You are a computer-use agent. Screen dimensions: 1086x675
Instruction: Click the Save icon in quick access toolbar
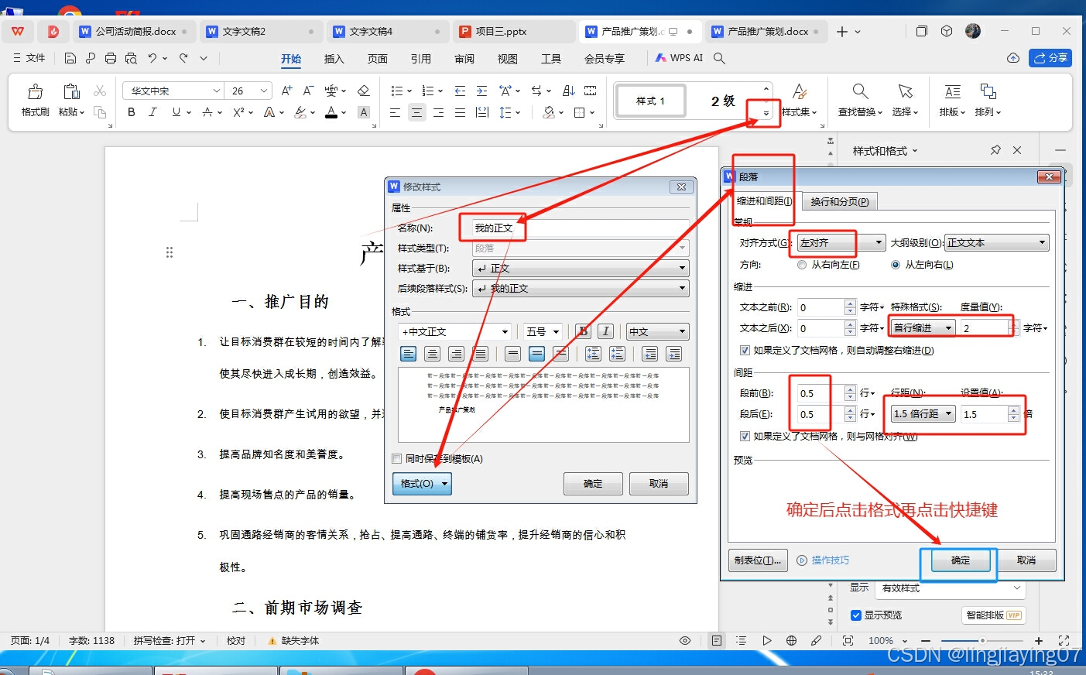(70, 58)
